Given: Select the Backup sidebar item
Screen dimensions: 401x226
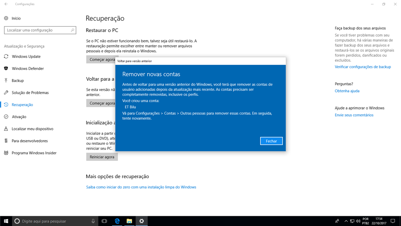Looking at the screenshot, I should point(18,80).
